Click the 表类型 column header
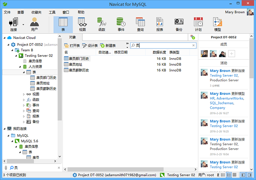 coord(178,52)
